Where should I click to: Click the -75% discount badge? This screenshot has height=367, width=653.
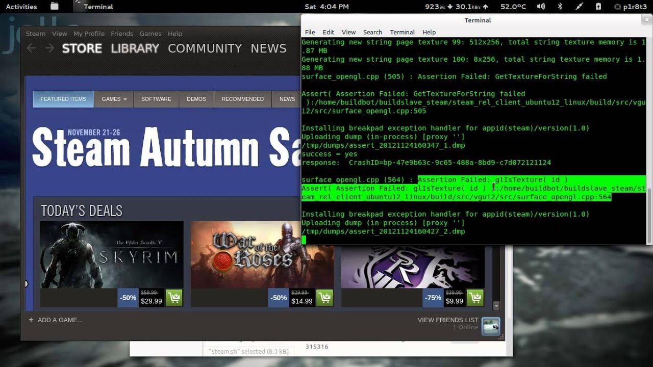coord(433,298)
